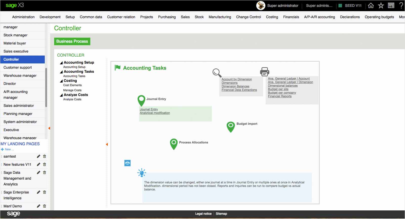405x219 pixels.
Task: Edit the New features V11 page
Action: pyautogui.click(x=38, y=164)
